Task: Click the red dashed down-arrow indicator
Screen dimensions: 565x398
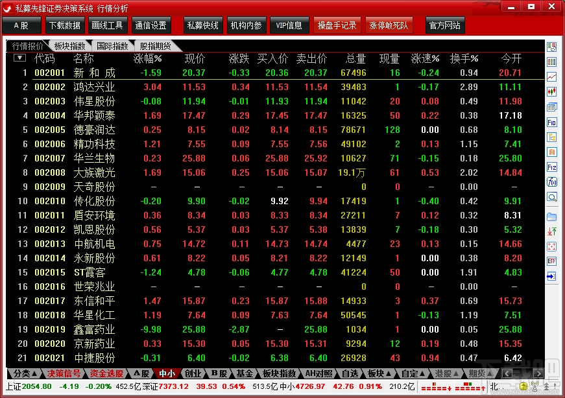Action: (437, 388)
